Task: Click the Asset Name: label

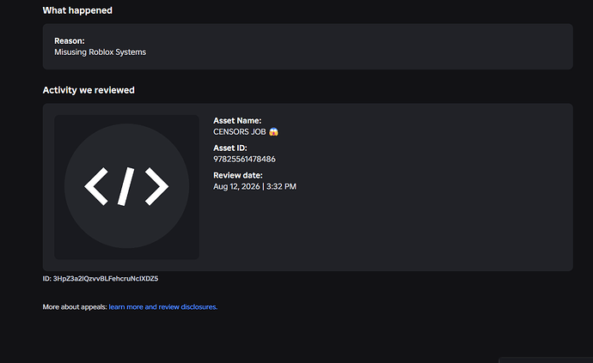Action: coord(237,121)
